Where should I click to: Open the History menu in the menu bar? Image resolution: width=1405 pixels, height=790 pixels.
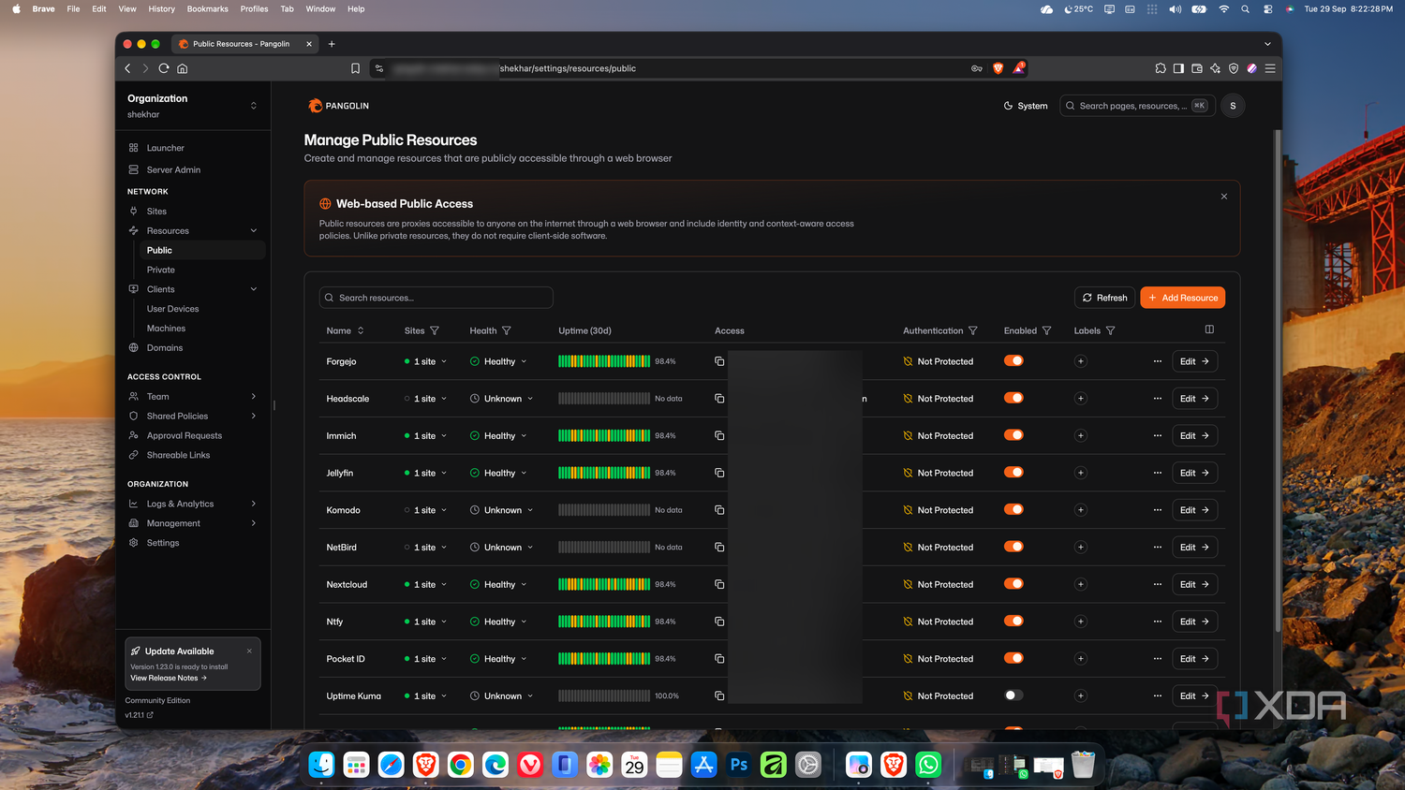162,8
